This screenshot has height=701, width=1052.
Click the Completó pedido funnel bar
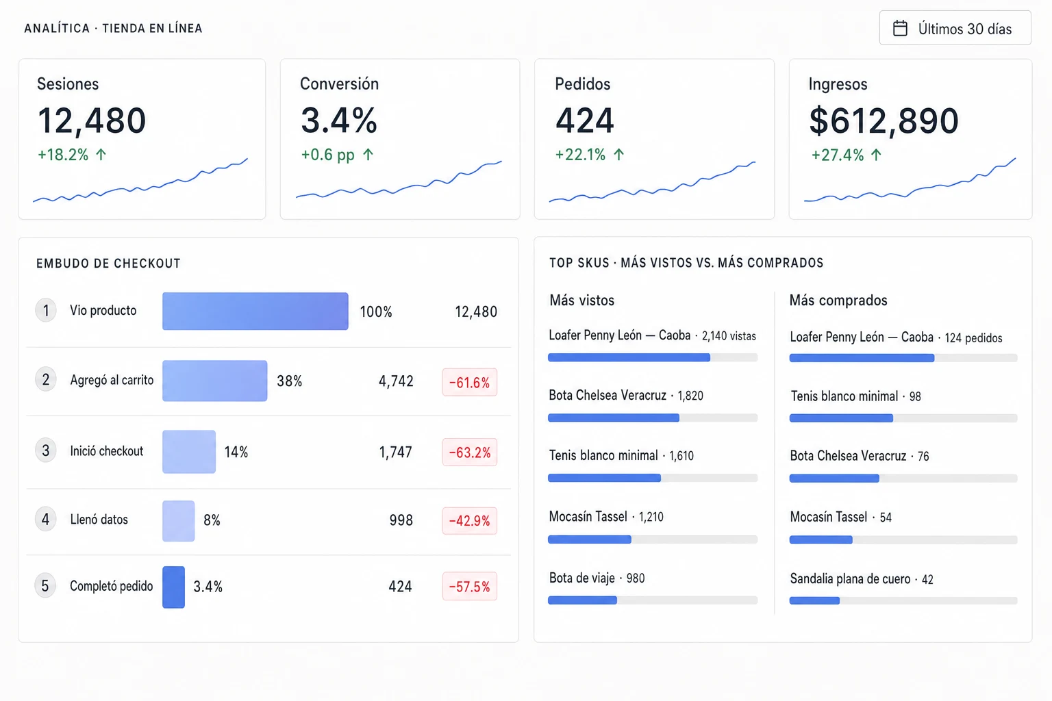coord(173,587)
